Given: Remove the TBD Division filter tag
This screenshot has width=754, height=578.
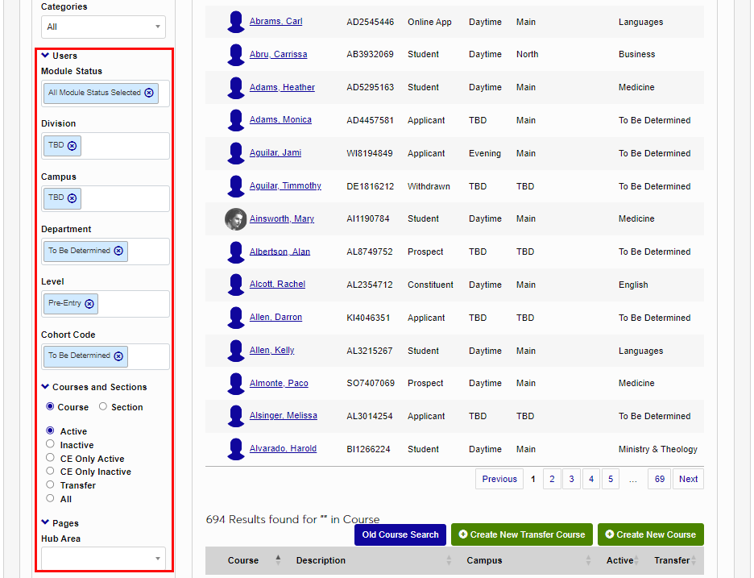Looking at the screenshot, I should coord(71,146).
